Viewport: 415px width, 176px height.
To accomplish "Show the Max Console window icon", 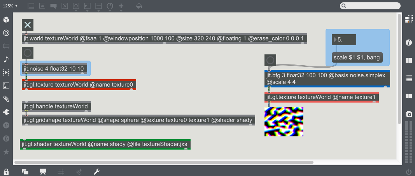I will [x=408, y=78].
